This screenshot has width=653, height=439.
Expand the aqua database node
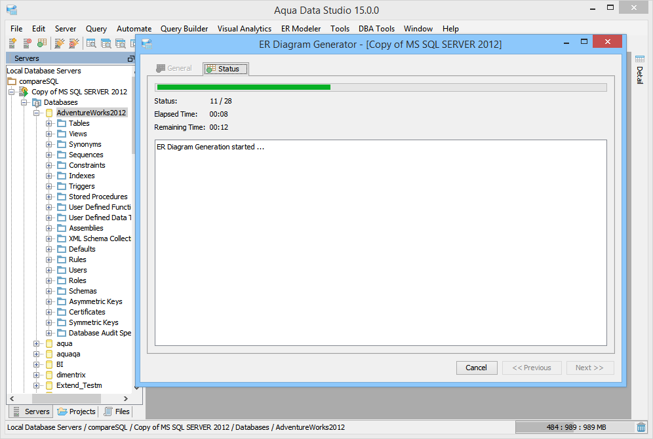click(x=37, y=344)
